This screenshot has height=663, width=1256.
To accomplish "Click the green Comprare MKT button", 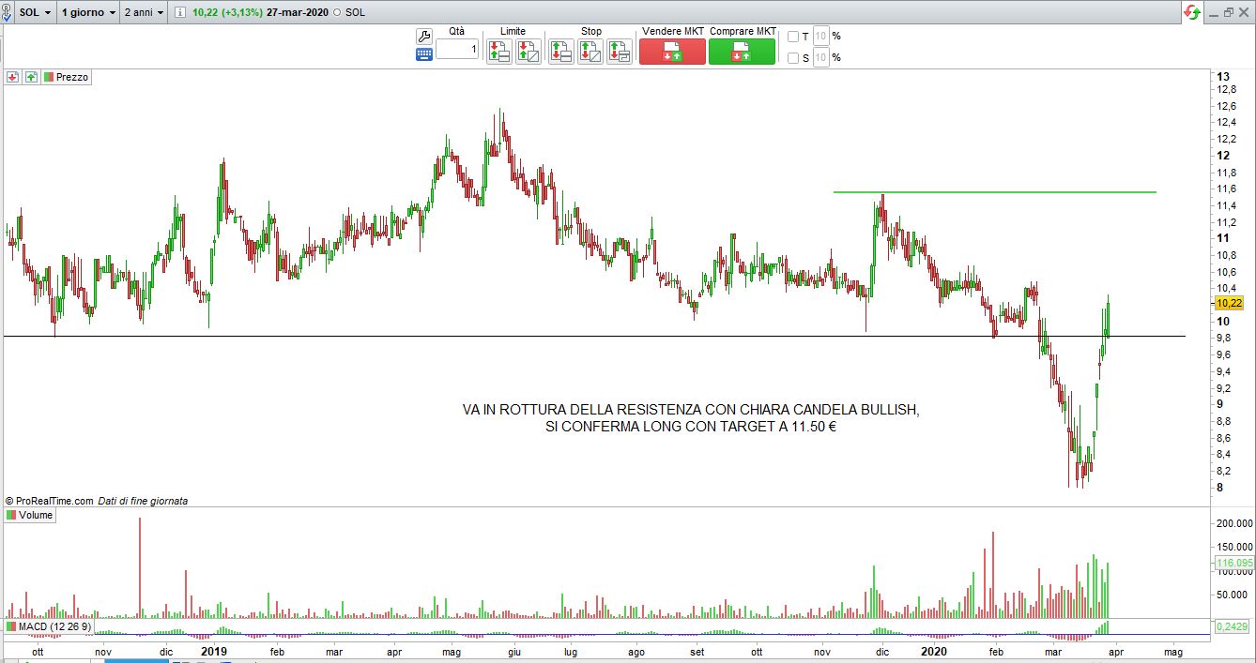I will pyautogui.click(x=742, y=52).
